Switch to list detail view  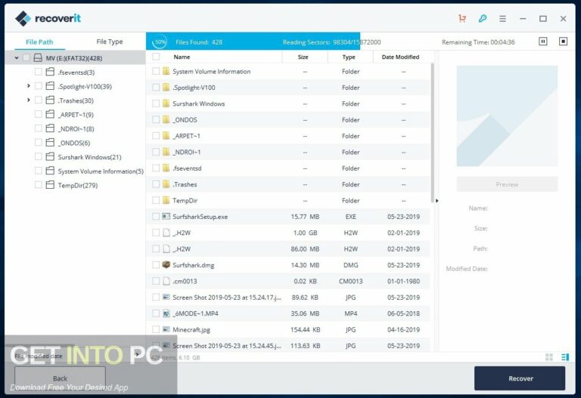tap(565, 357)
